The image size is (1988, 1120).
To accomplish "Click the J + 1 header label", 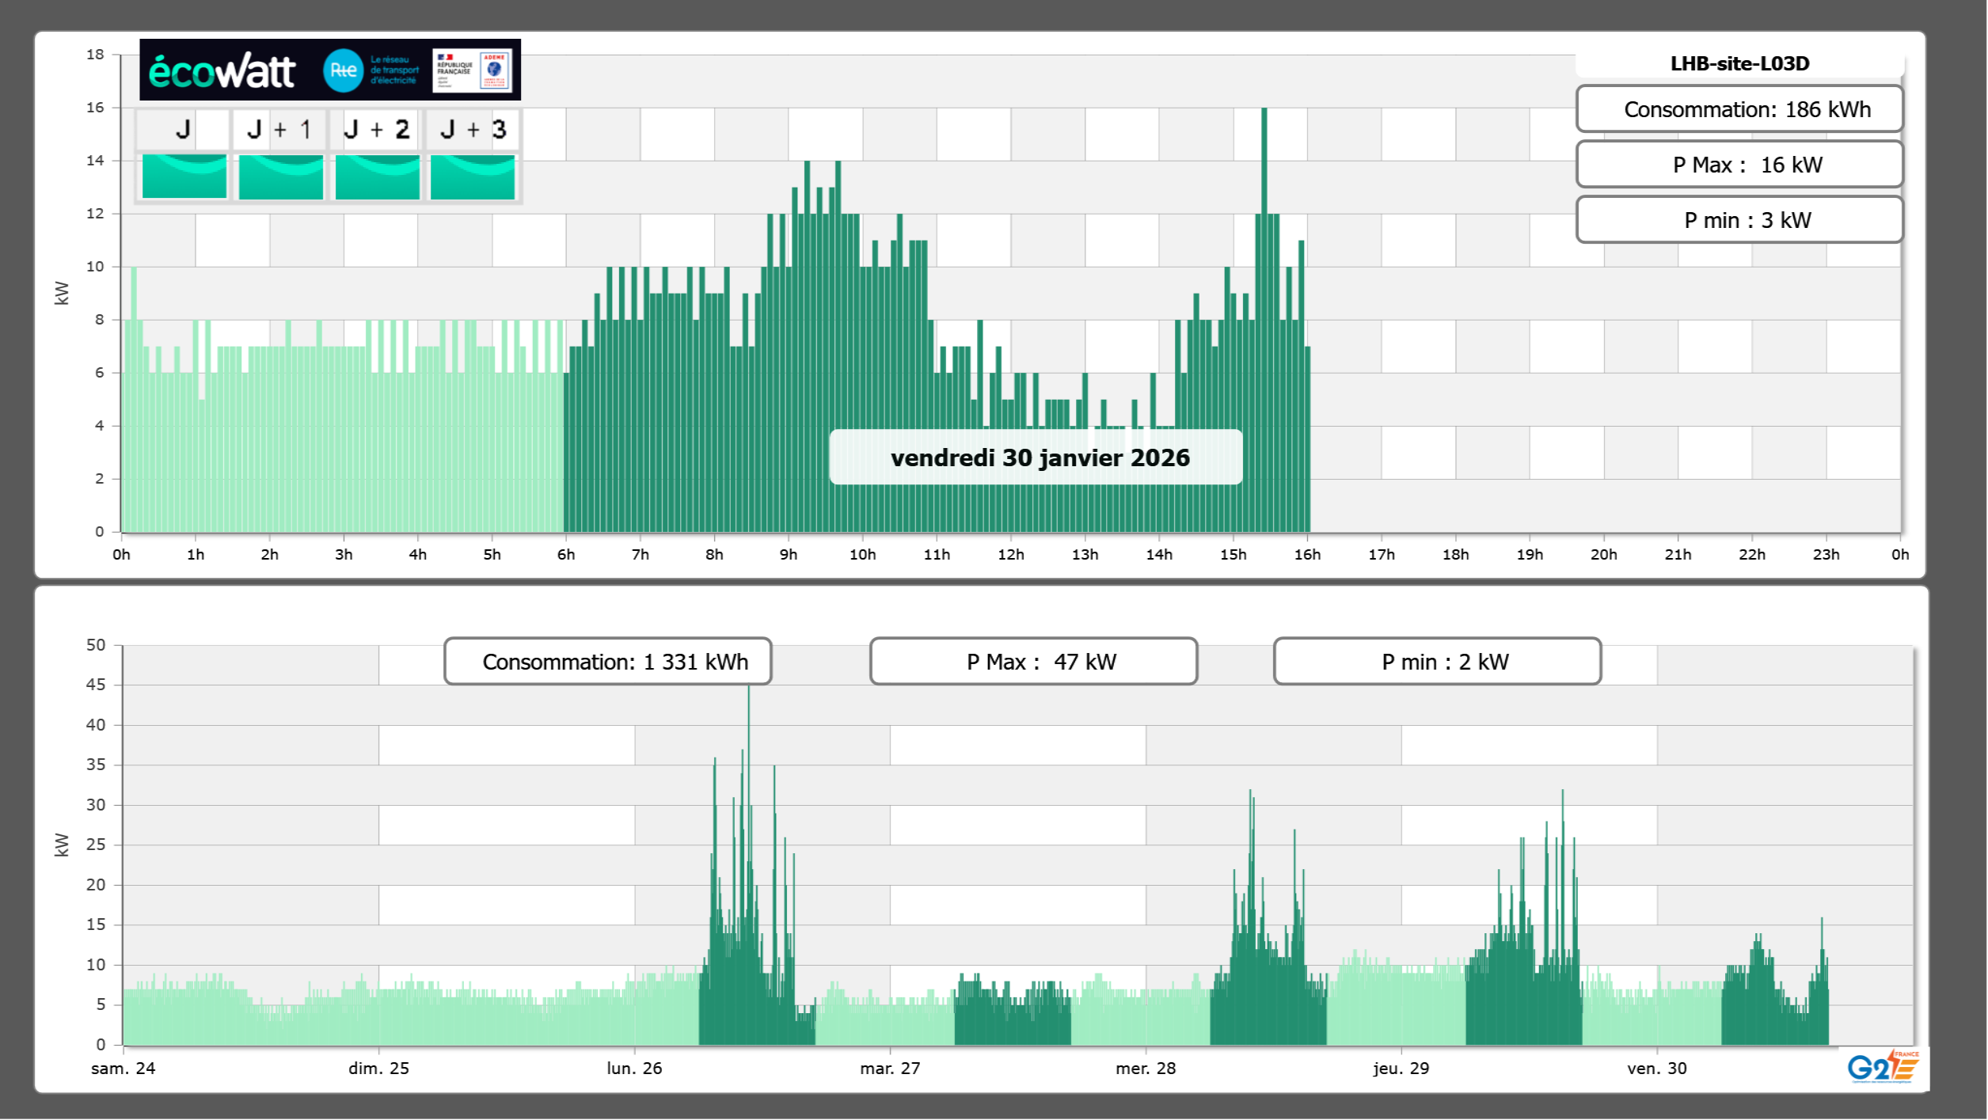I will [279, 129].
